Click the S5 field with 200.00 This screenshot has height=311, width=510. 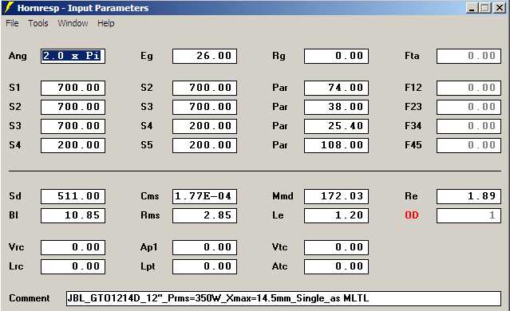click(204, 145)
